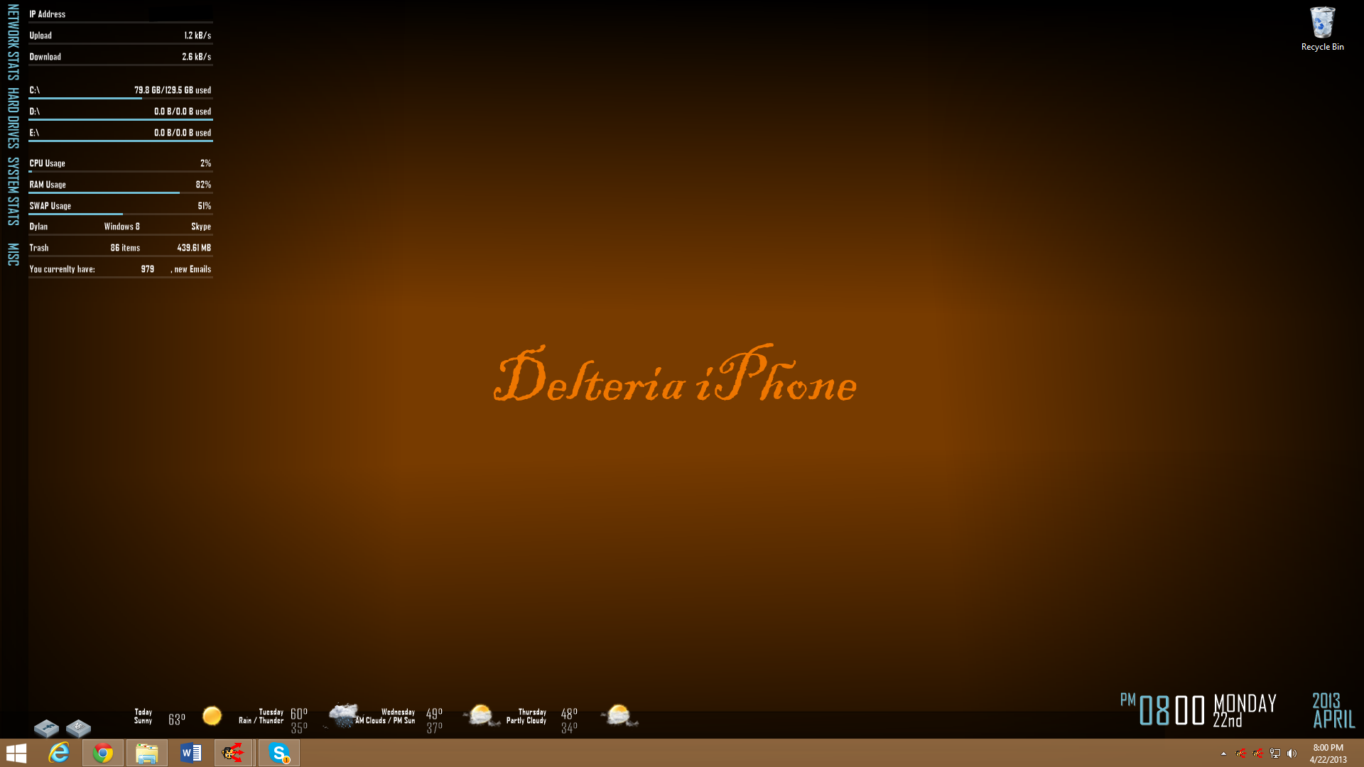Click the Tuesday Rain / Thunder forecast
Image resolution: width=1364 pixels, height=767 pixels.
click(261, 716)
